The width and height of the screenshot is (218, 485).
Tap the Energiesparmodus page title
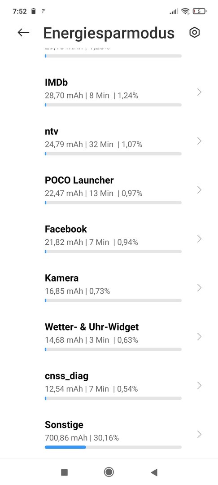pos(109,33)
